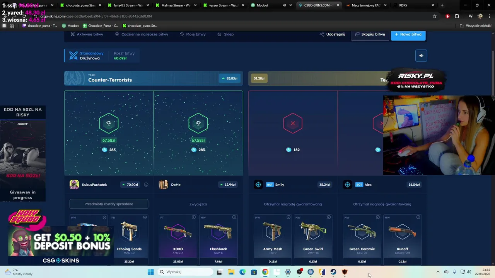Click the Wyszukaj taskbar search box
Image resolution: width=495 pixels, height=278 pixels.
(x=185, y=272)
